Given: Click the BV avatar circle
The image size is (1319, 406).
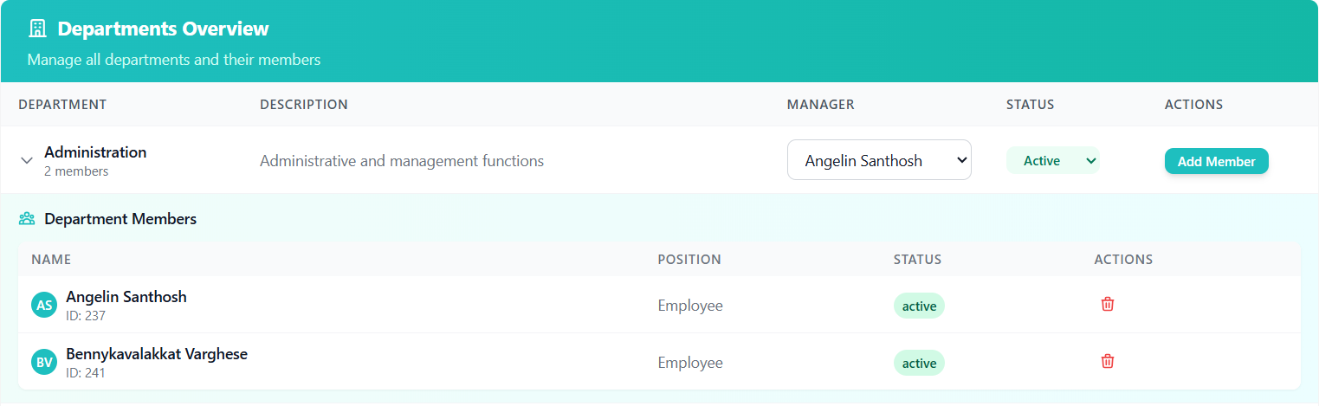Looking at the screenshot, I should point(44,362).
